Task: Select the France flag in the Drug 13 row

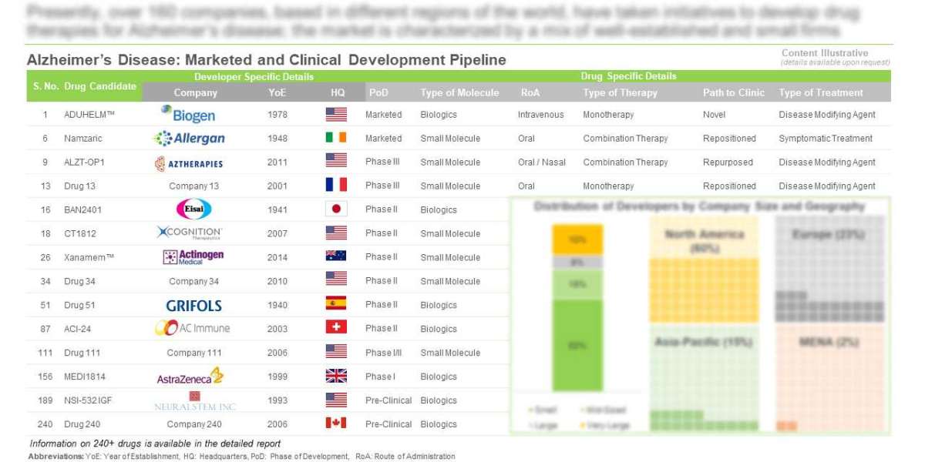Action: [336, 185]
